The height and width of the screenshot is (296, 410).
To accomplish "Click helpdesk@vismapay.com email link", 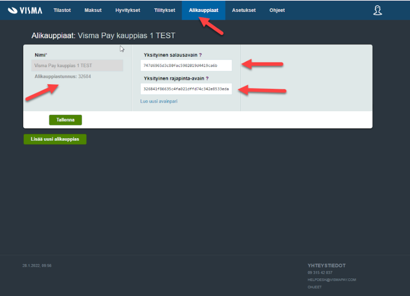I will click(332, 280).
